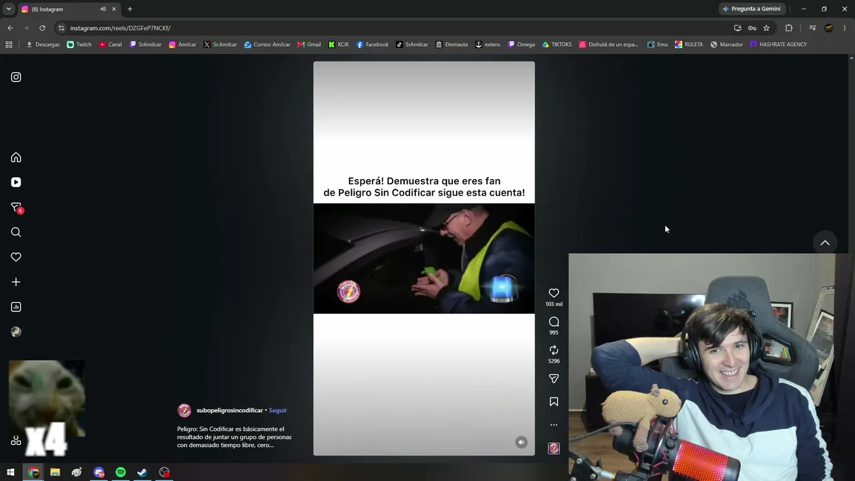Open the Canal YouTube bookmark
Image resolution: width=855 pixels, height=481 pixels.
click(111, 45)
